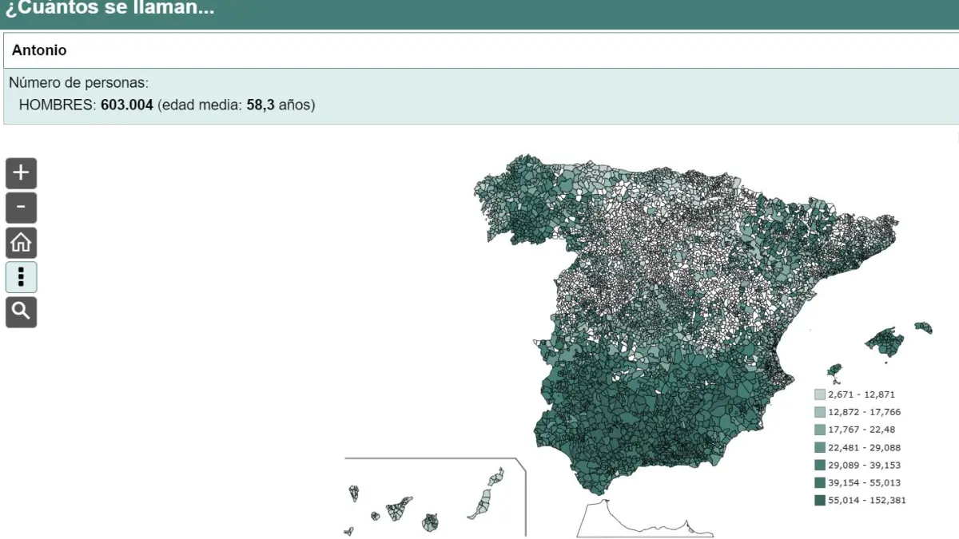Click the 29,089 - 39,153 legend swatch
The image size is (959, 539).
[x=820, y=465]
